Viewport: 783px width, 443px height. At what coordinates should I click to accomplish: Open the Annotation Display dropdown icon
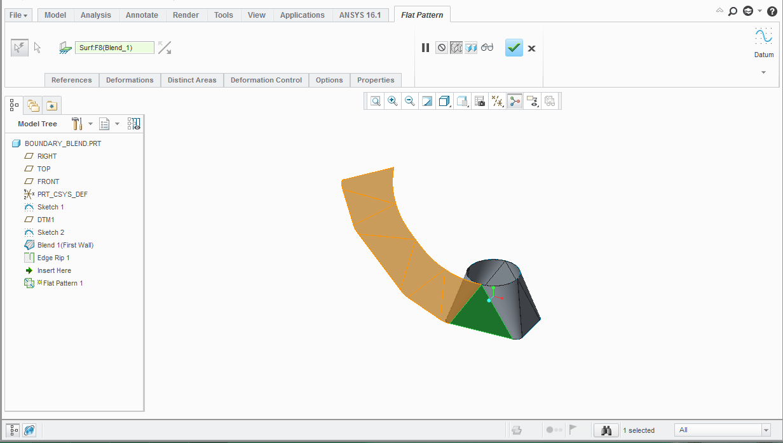(533, 101)
